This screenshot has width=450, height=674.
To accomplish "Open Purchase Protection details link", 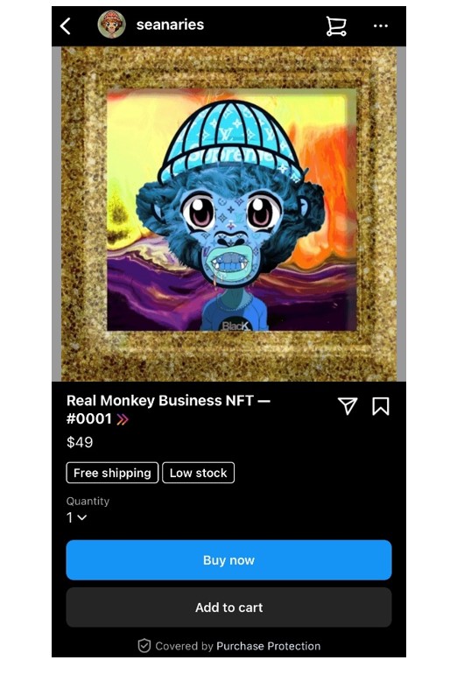I will (268, 646).
